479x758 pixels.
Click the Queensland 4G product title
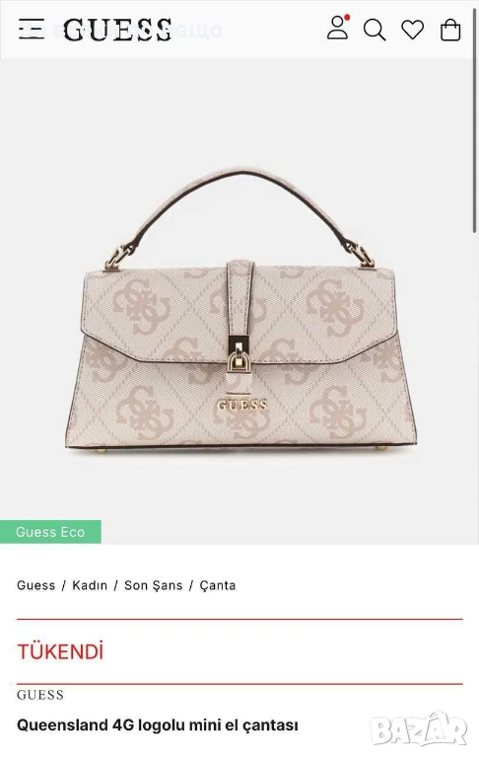tap(158, 725)
